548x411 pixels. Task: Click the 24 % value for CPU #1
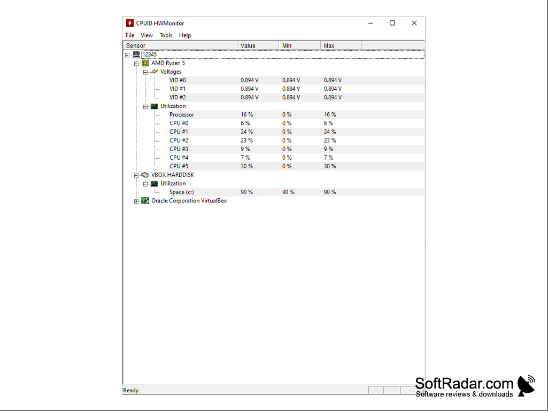tap(247, 132)
